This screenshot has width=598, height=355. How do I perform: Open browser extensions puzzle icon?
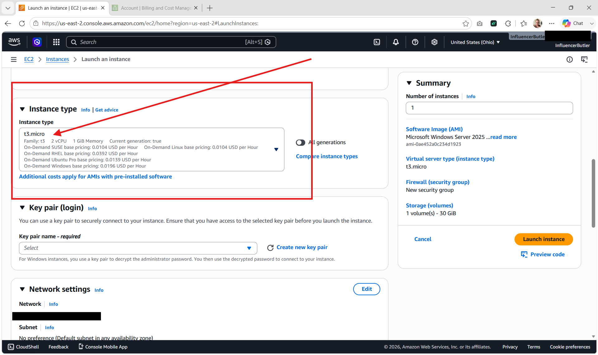point(508,23)
